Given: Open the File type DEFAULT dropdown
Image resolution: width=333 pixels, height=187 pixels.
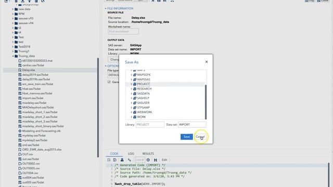Looking at the screenshot, I should coord(113,75).
